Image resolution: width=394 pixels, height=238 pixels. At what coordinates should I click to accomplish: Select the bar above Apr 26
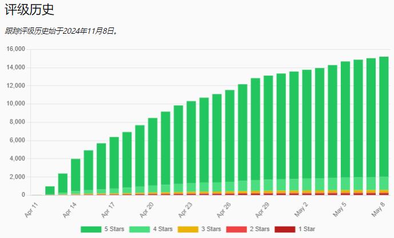pyautogui.click(x=230, y=142)
